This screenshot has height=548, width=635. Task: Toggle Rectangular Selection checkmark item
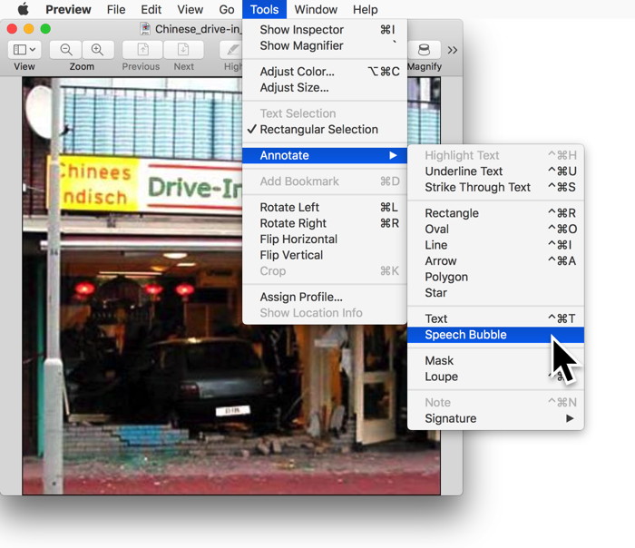click(x=325, y=130)
